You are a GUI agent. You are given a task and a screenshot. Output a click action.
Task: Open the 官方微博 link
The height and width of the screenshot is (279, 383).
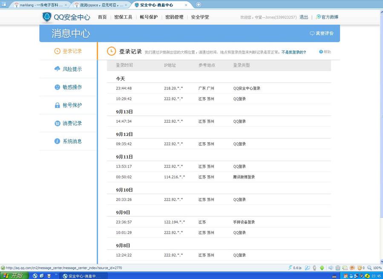[330, 17]
